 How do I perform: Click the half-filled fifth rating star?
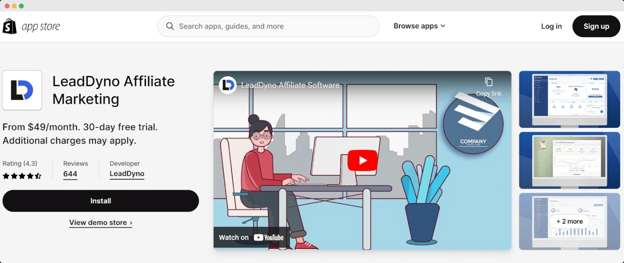[39, 176]
